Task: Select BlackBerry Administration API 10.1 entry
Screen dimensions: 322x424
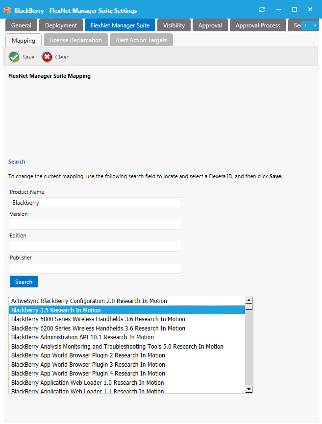Action: point(82,337)
